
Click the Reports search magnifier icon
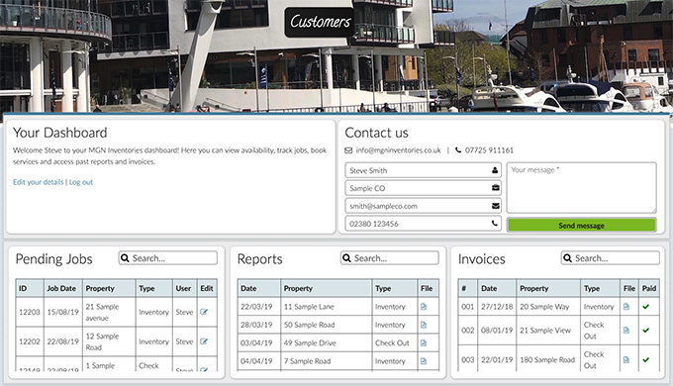pyautogui.click(x=346, y=258)
